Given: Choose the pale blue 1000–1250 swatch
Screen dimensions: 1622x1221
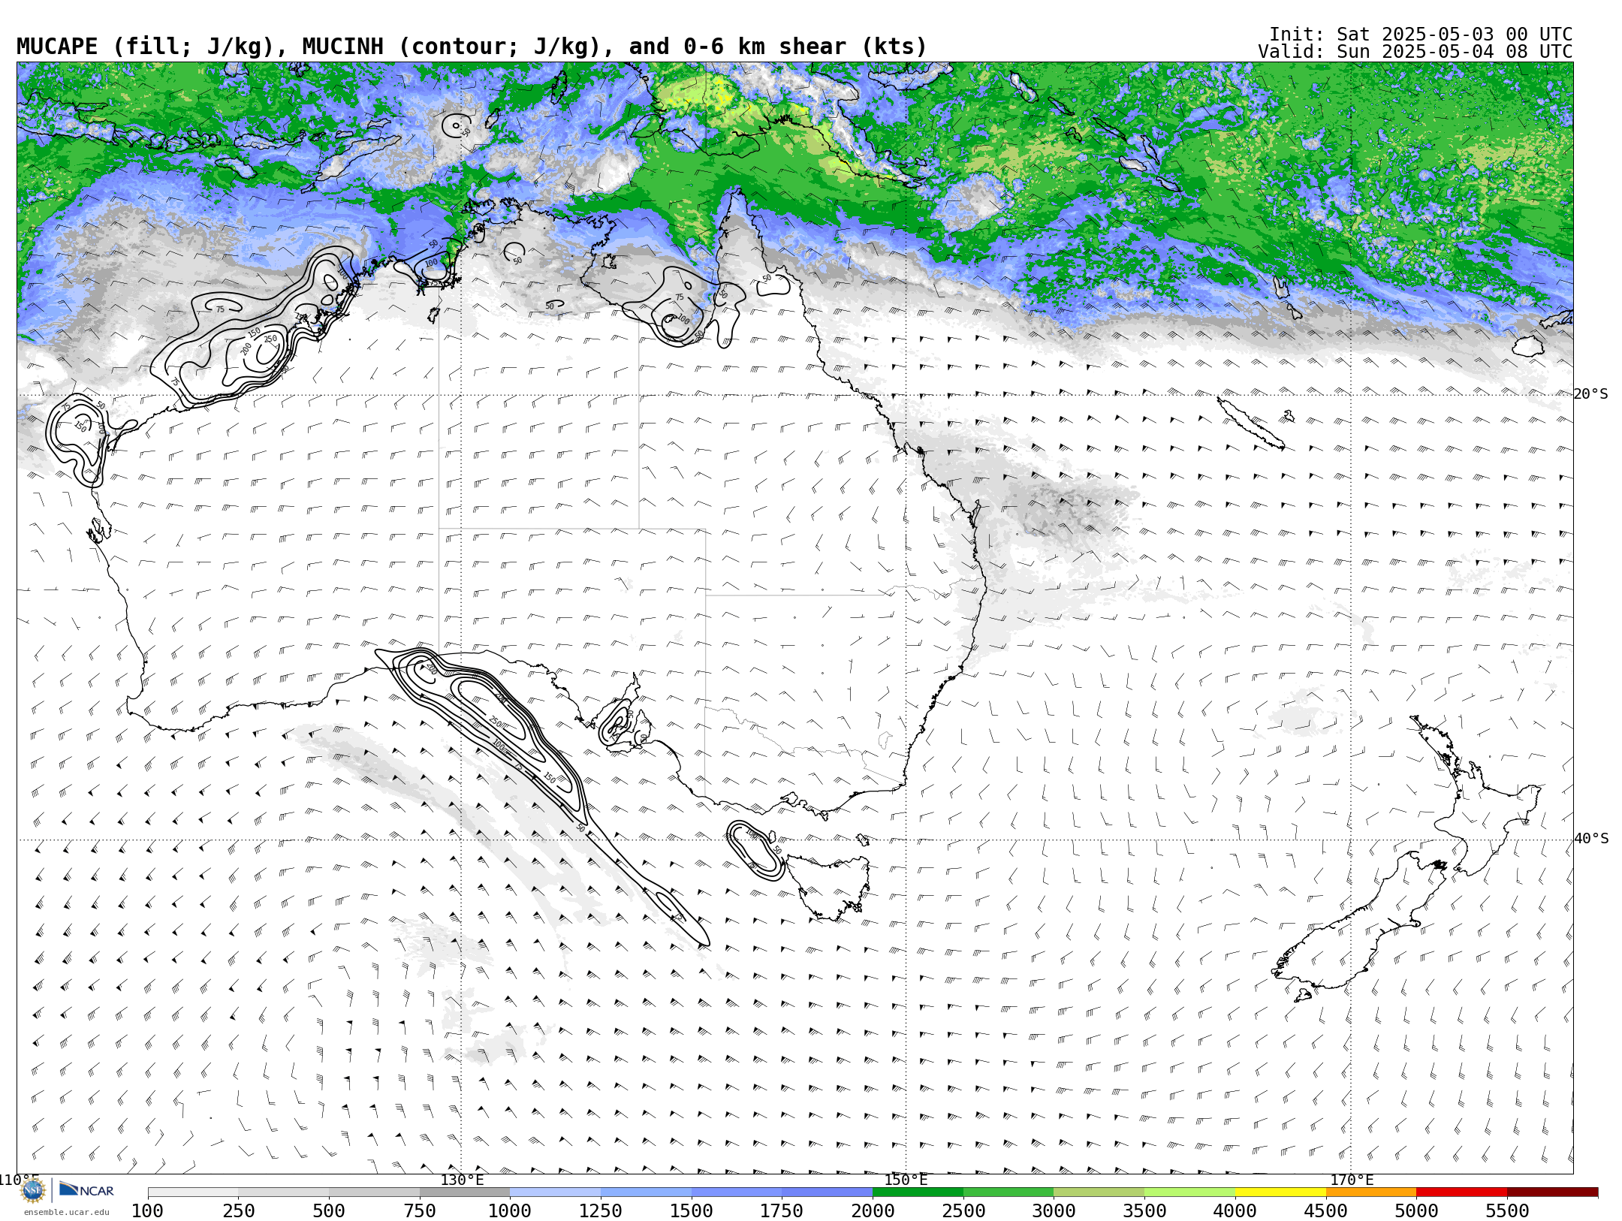Looking at the screenshot, I should point(555,1192).
